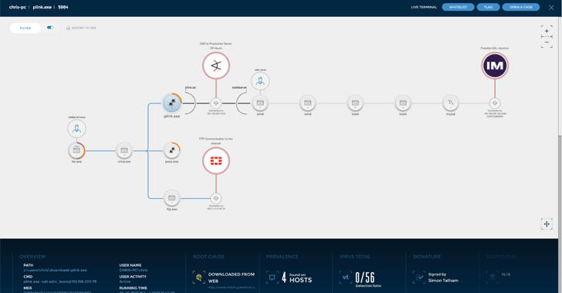
Task: Select the SSH to production server alert icon
Action: pos(216,66)
